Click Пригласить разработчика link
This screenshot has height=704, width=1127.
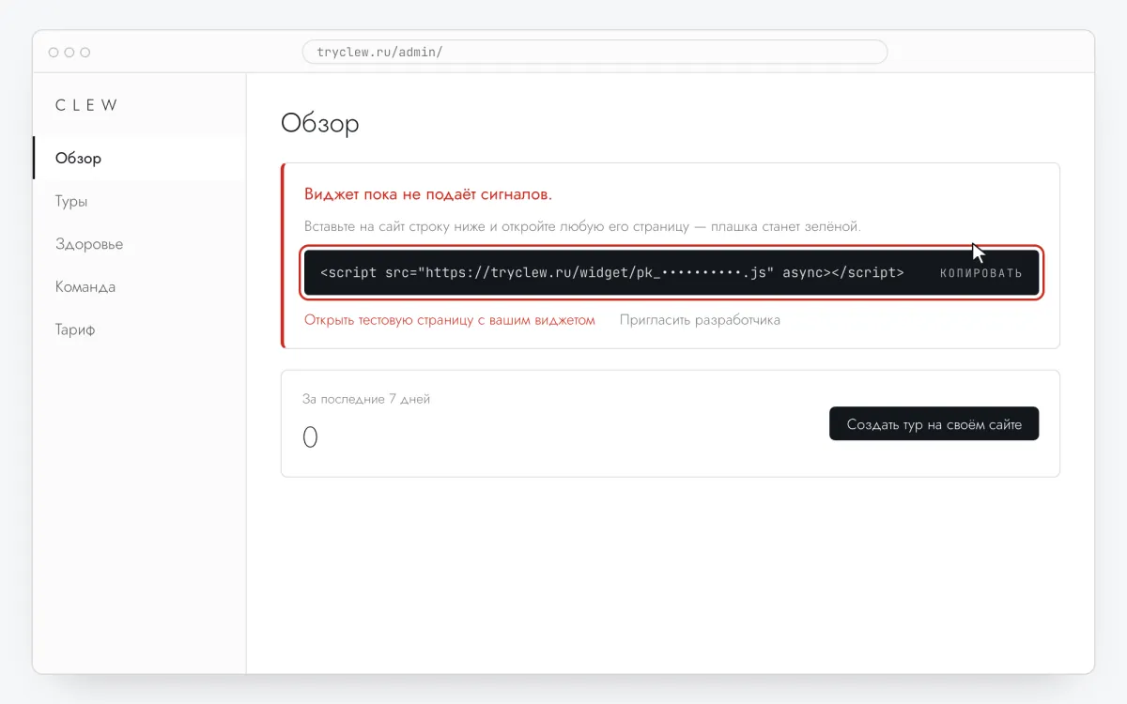pos(700,320)
